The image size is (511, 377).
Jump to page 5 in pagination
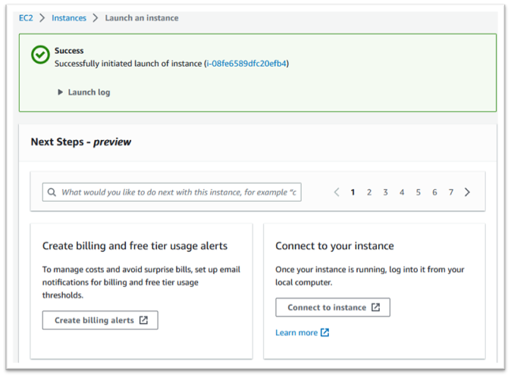418,192
